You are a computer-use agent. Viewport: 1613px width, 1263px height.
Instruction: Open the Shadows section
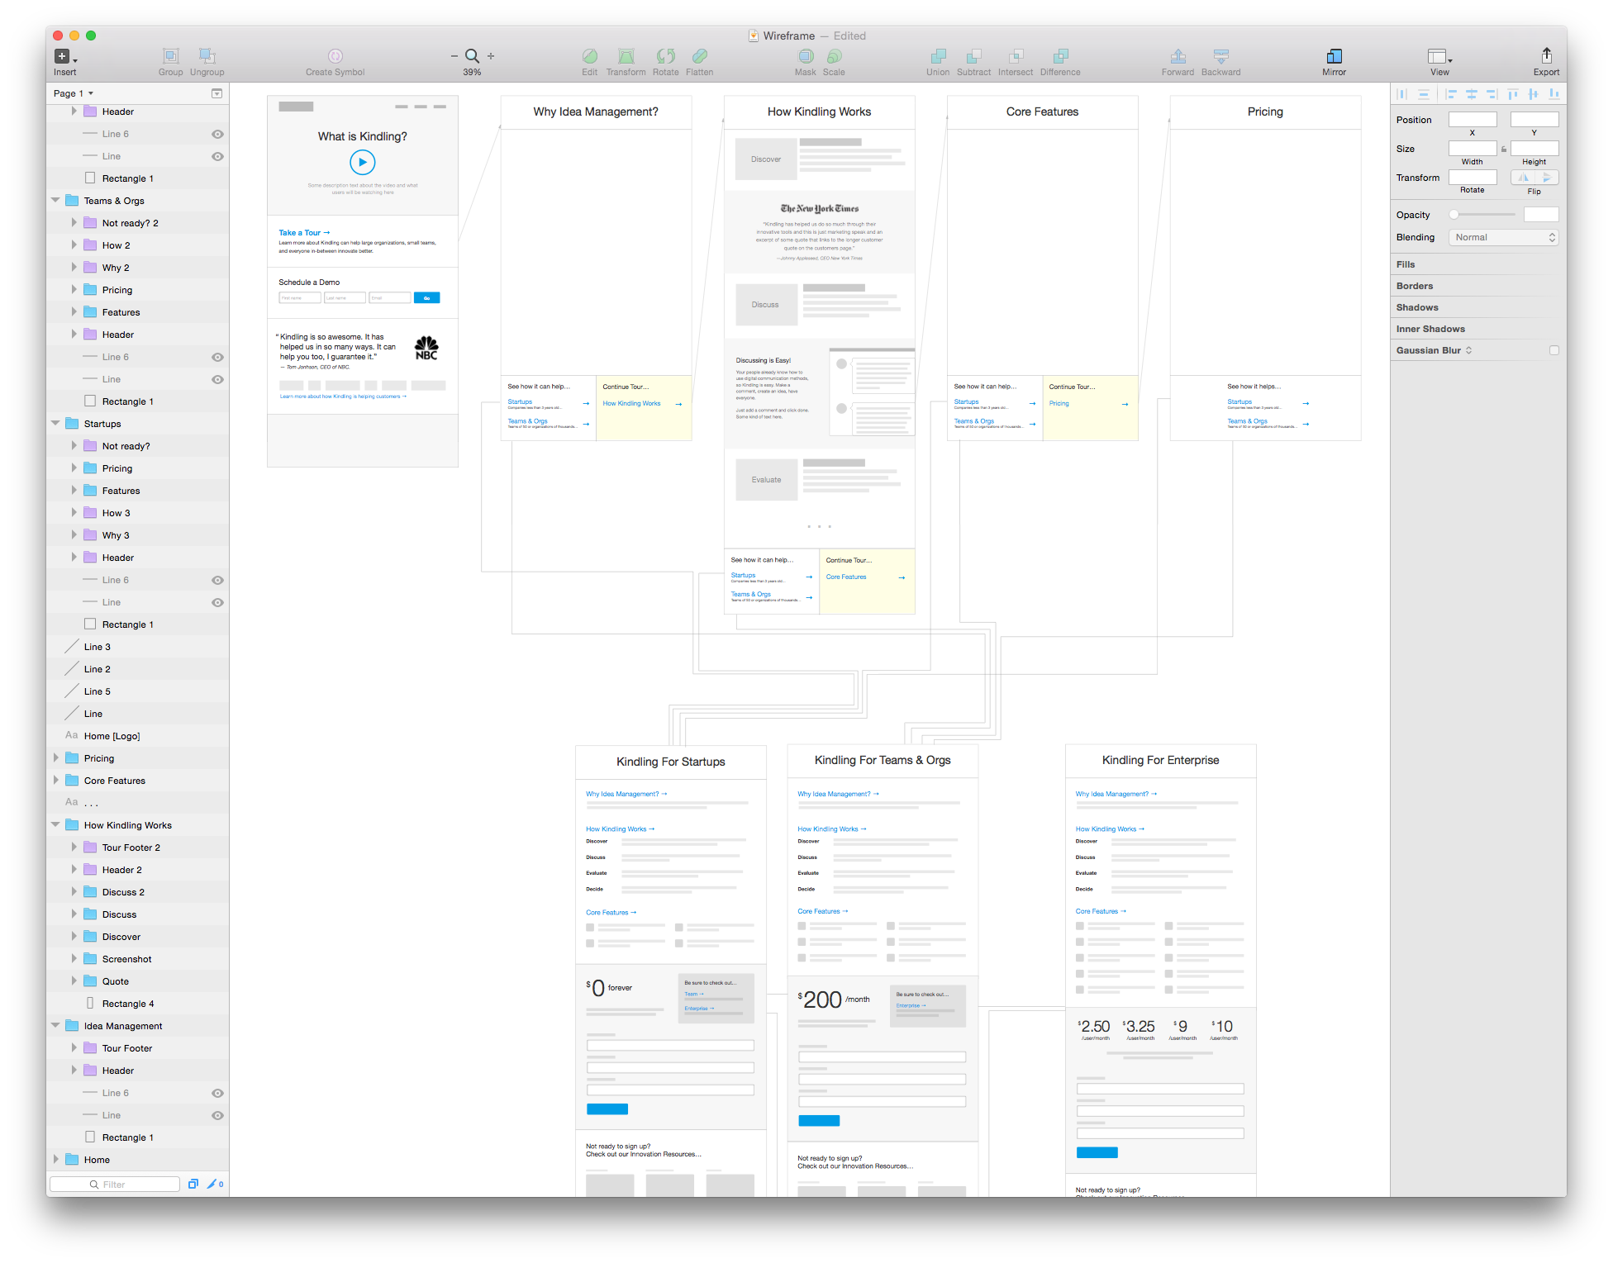click(1417, 307)
